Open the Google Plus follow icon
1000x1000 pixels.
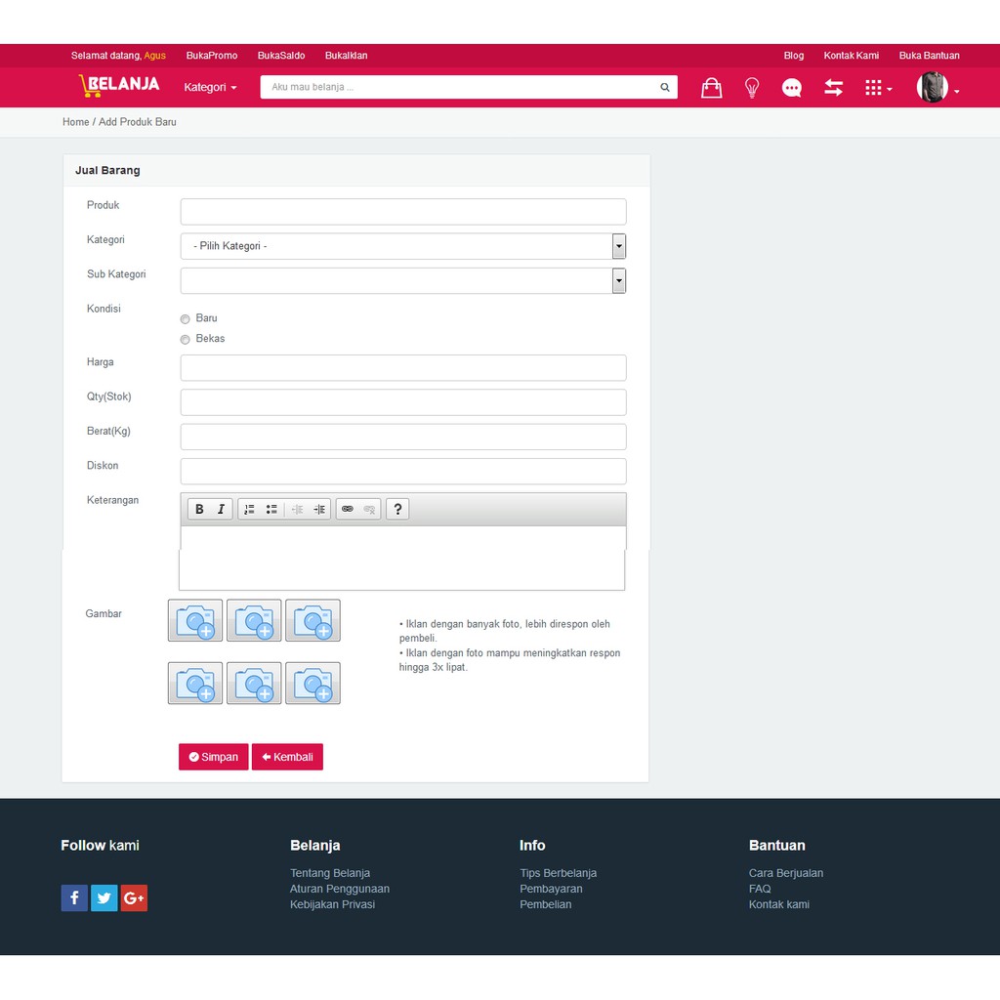134,898
